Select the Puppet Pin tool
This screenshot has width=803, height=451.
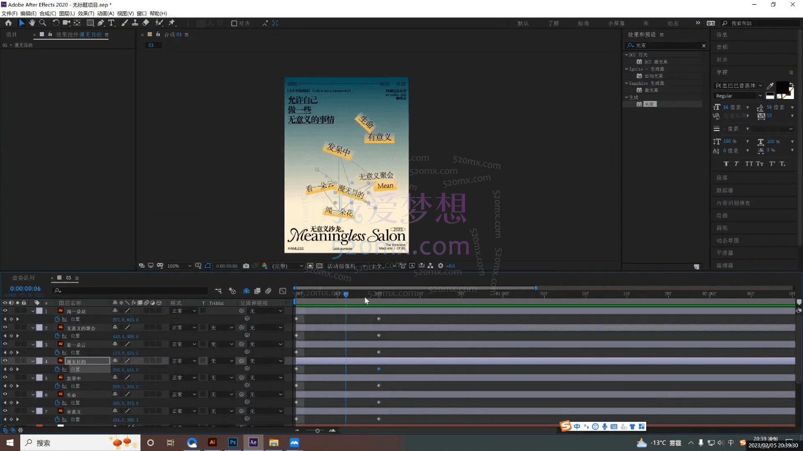(x=172, y=23)
